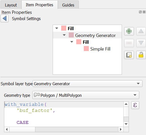Open the Symbol layer type dropdown
The width and height of the screenshot is (146, 135).
click(x=88, y=84)
